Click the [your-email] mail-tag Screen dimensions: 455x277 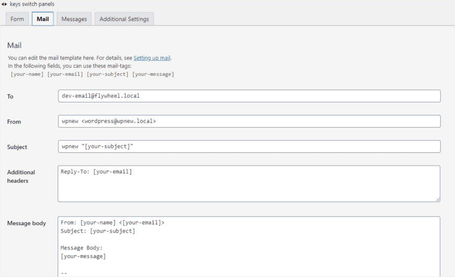click(65, 74)
